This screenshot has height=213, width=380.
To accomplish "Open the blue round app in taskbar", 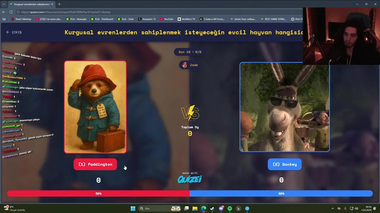I will coord(247,209).
